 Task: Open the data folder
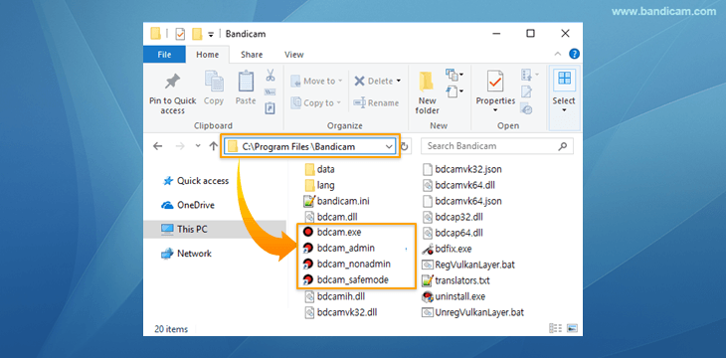point(320,169)
